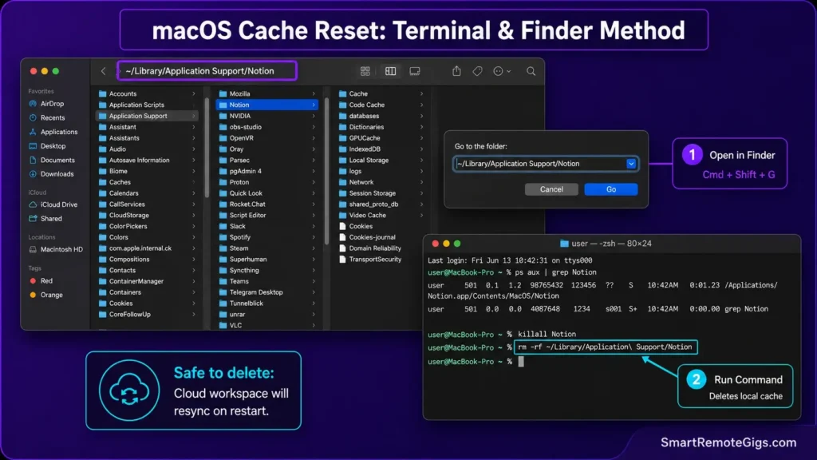Select the Rocket.Chat folder
This screenshot has height=460, width=817.
point(266,204)
